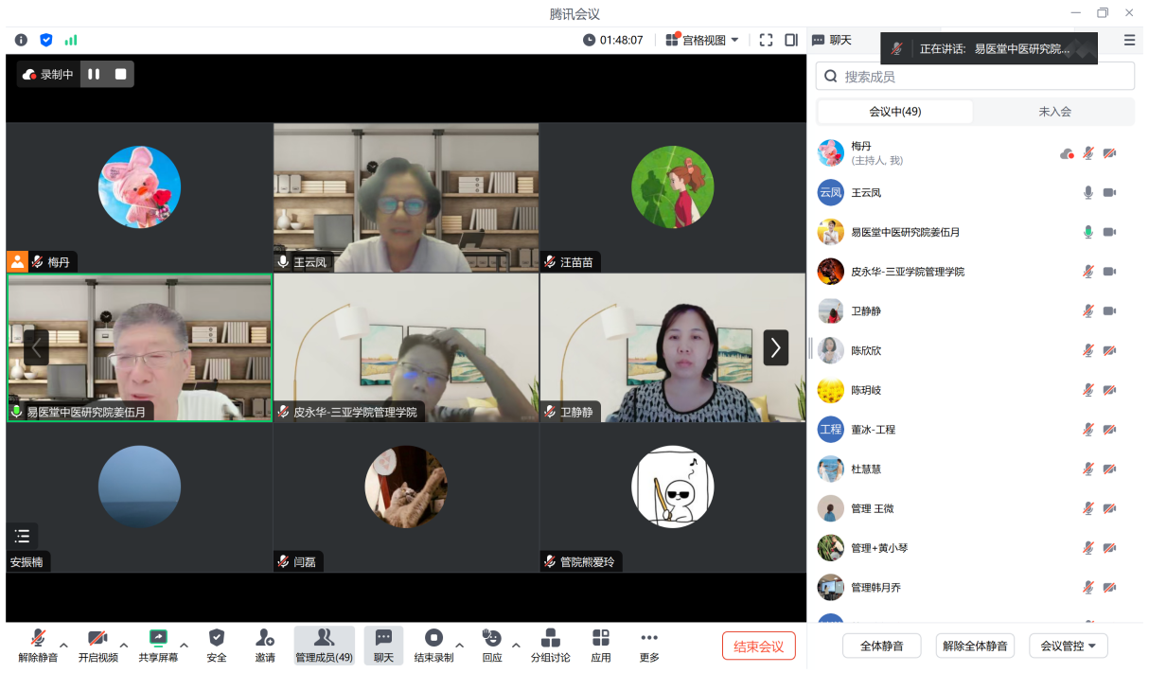Image resolution: width=1149 pixels, height=673 pixels.
Task: Enter fullscreen mode icon
Action: [x=767, y=40]
